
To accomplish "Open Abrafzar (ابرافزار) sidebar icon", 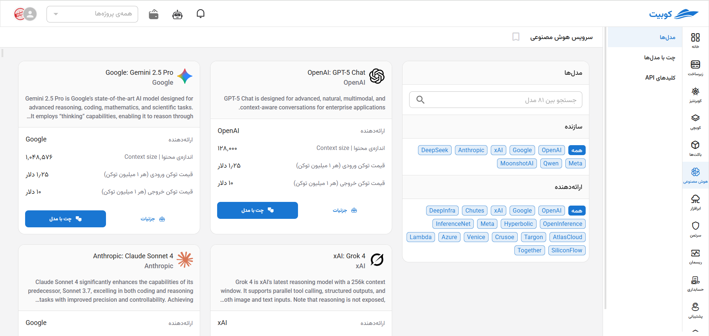I will coord(695,202).
